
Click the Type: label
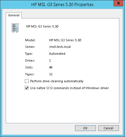[x=29, y=54]
